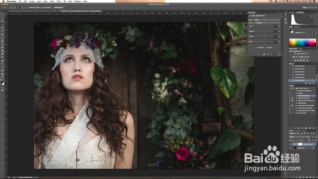
Task: Delete the adjustment in Properties panel
Action: pyautogui.click(x=279, y=54)
